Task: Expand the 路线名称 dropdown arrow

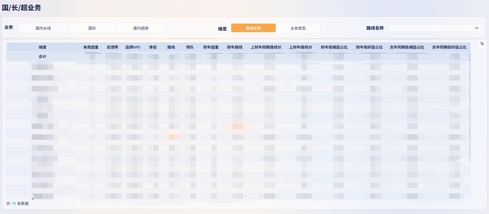Action: click(x=477, y=28)
